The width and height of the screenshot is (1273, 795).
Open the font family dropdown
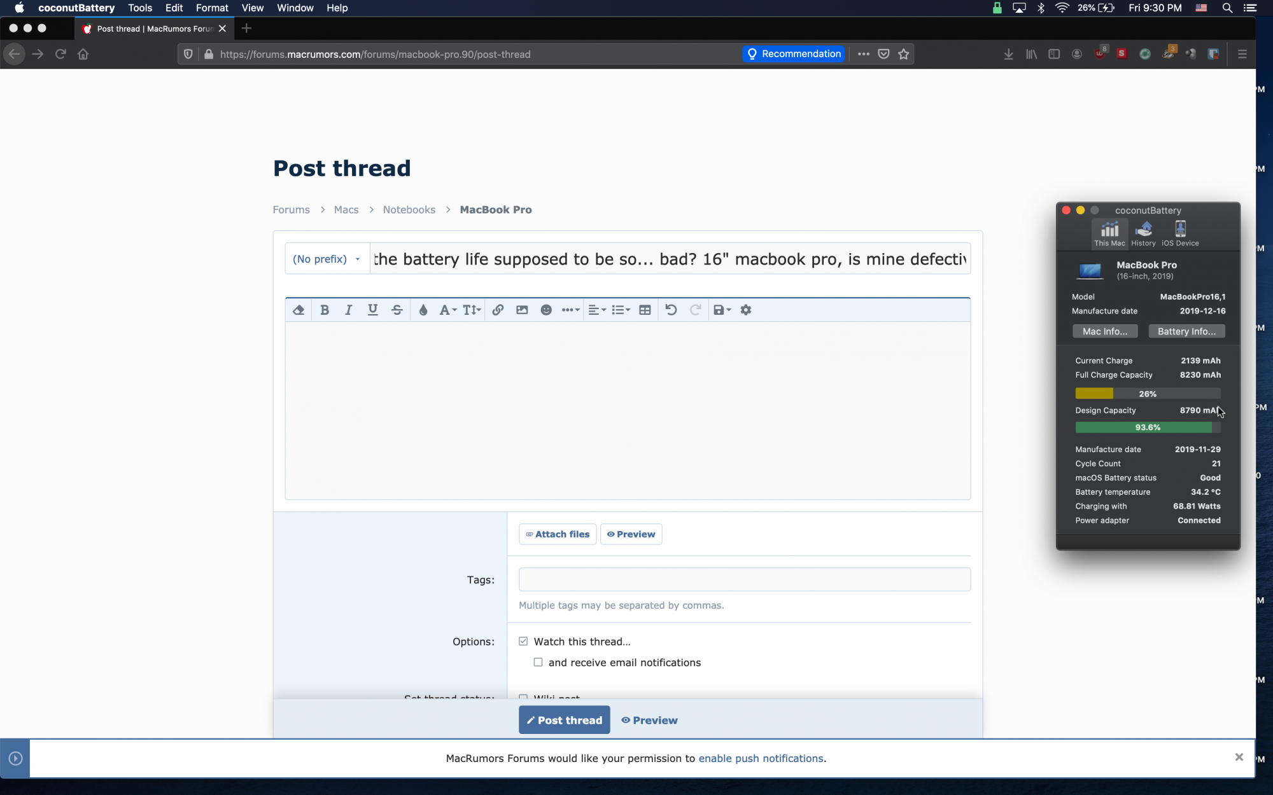click(x=448, y=310)
